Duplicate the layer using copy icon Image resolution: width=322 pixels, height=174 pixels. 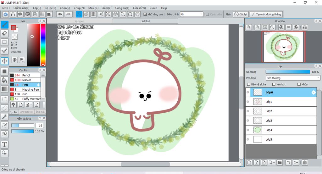(288, 162)
